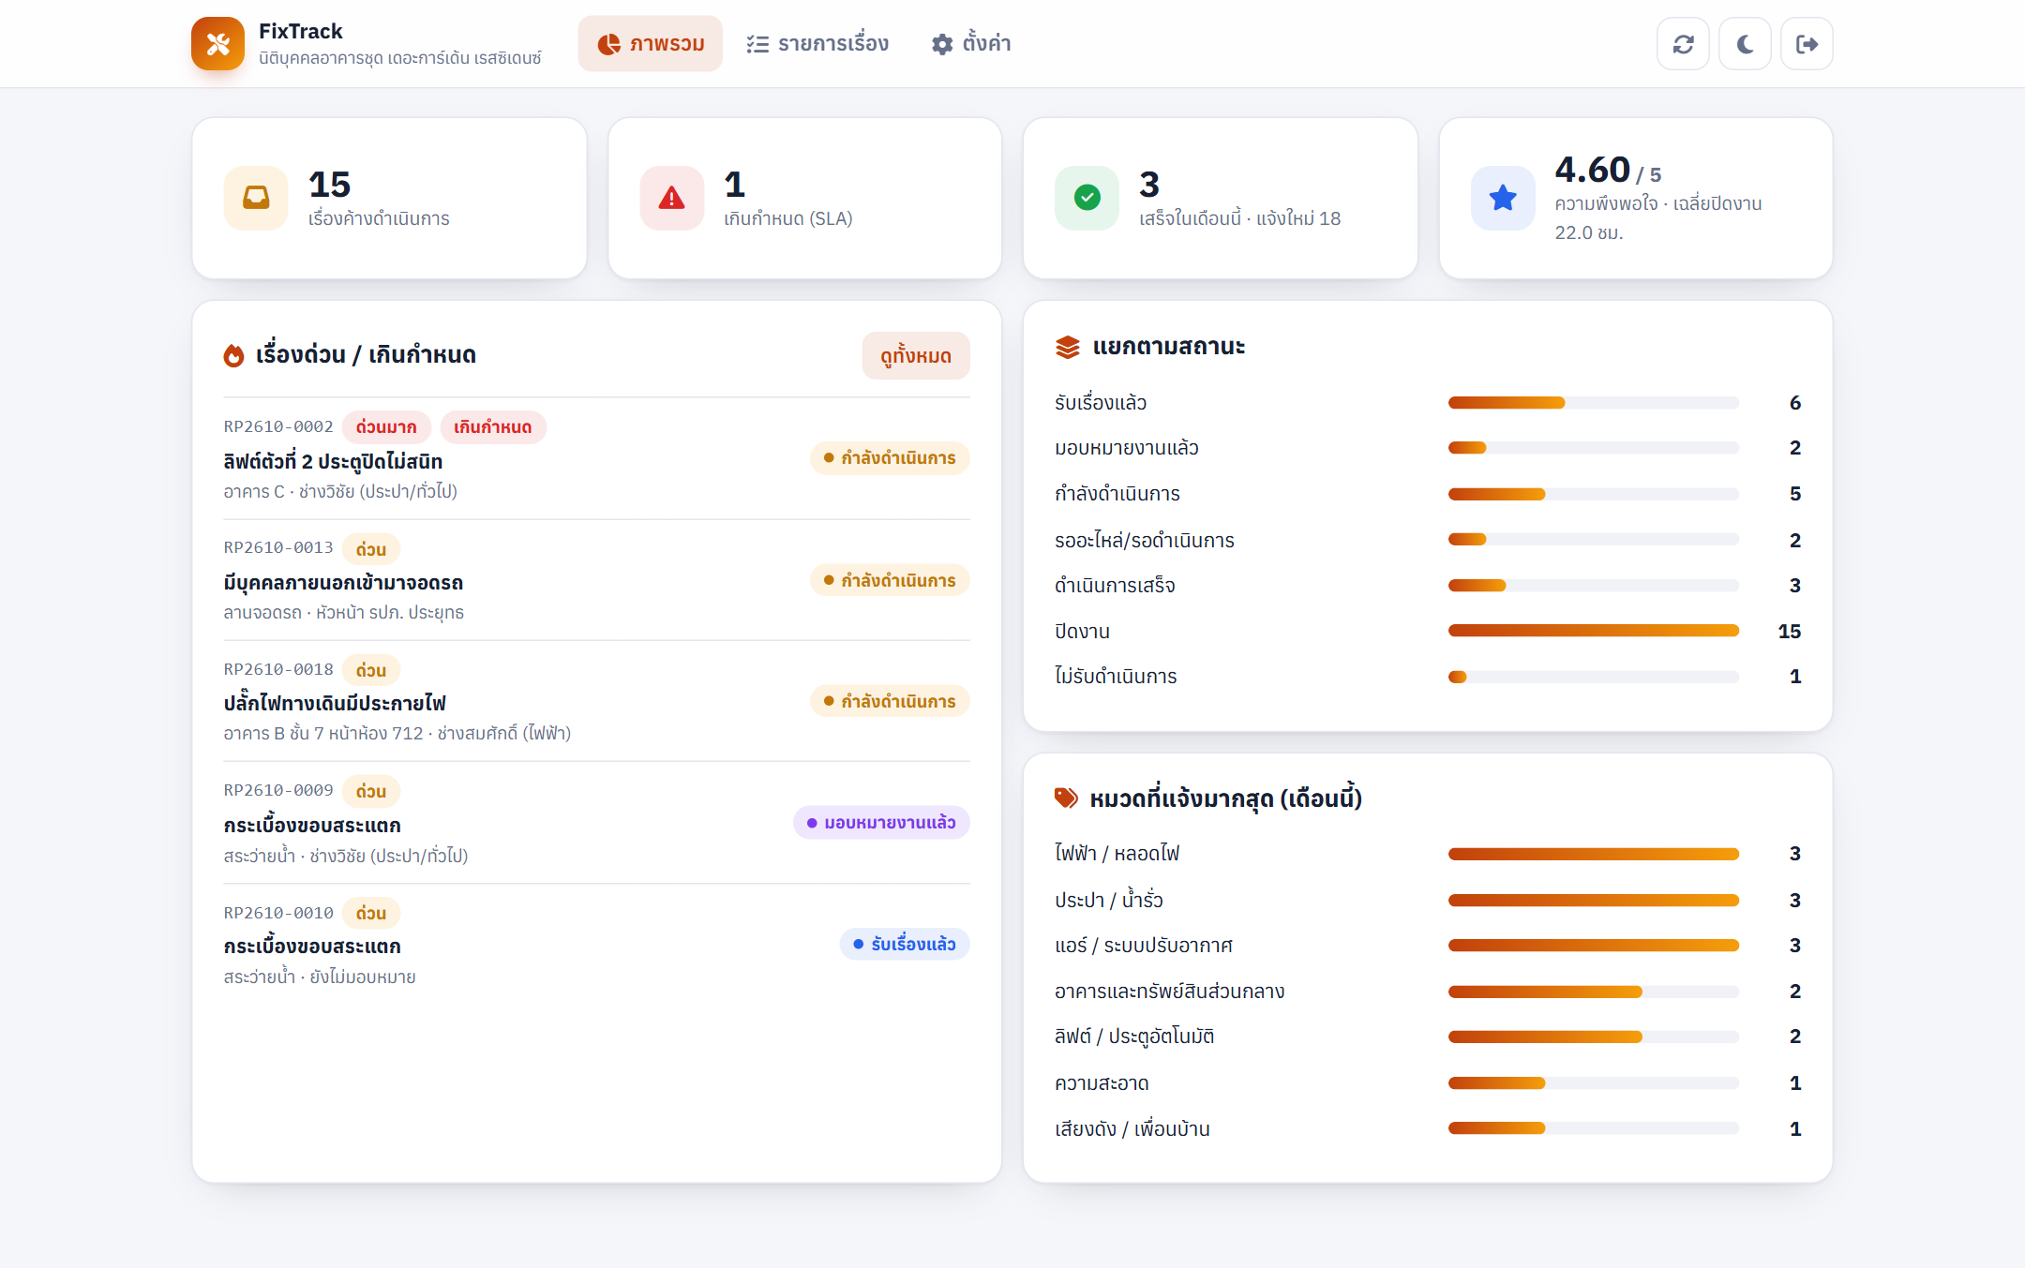Click the กำลังดำเนินการ row in status breakdown

[1428, 494]
